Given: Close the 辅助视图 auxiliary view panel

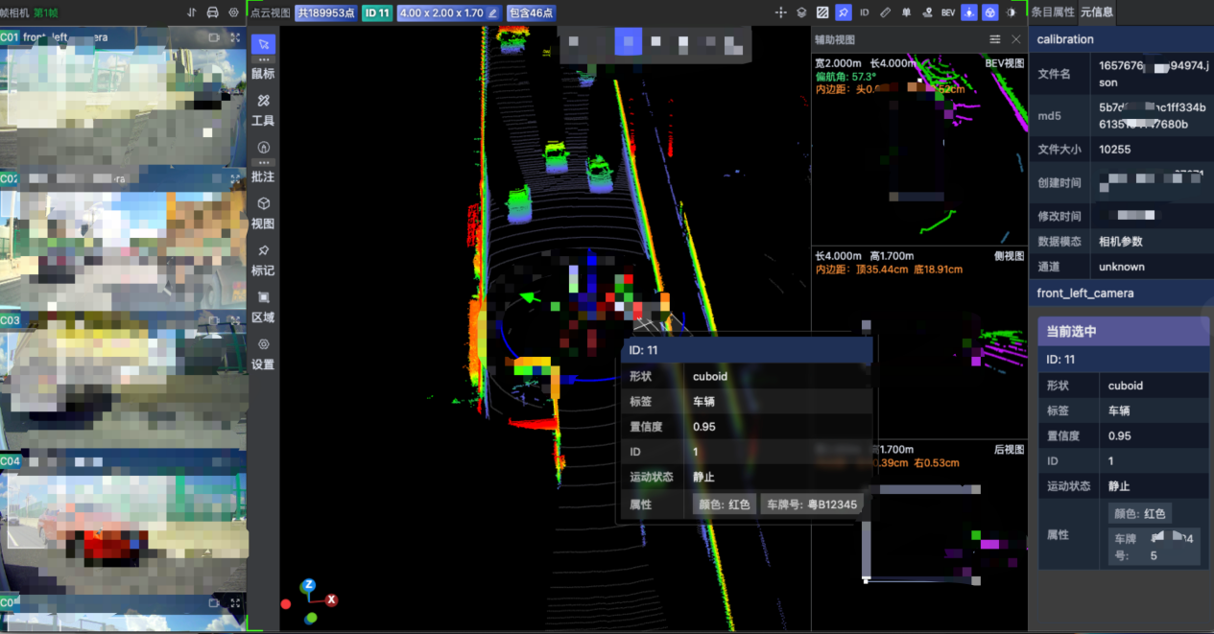Looking at the screenshot, I should click(x=1016, y=39).
